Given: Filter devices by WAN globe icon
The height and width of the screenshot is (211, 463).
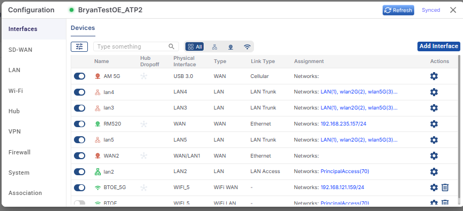Looking at the screenshot, I should coord(230,47).
